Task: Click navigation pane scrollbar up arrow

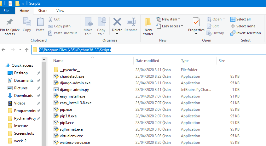Action: 44,59
